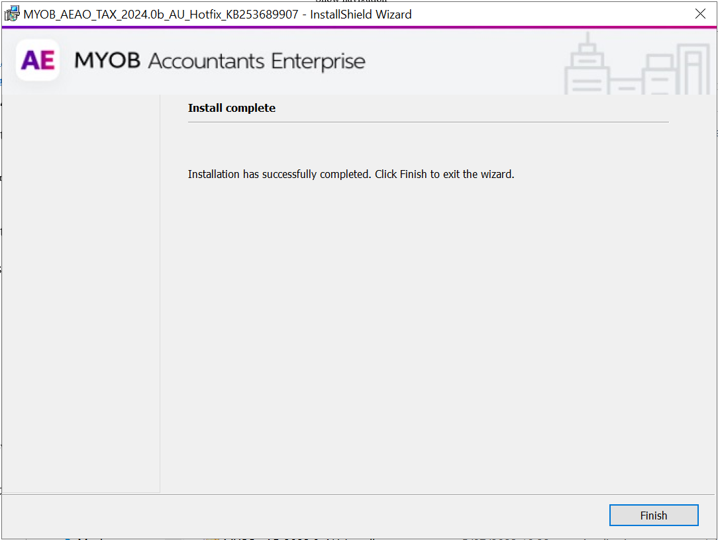Click the magenta accent line below title bar
Viewport: 718px width, 540px height.
(359, 27)
